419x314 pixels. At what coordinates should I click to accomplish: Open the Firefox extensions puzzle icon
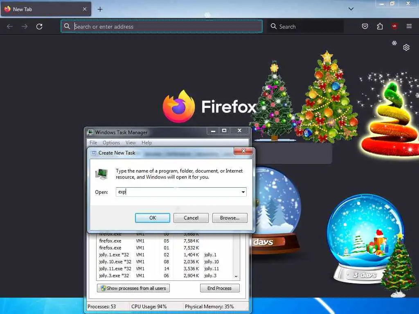380,26
